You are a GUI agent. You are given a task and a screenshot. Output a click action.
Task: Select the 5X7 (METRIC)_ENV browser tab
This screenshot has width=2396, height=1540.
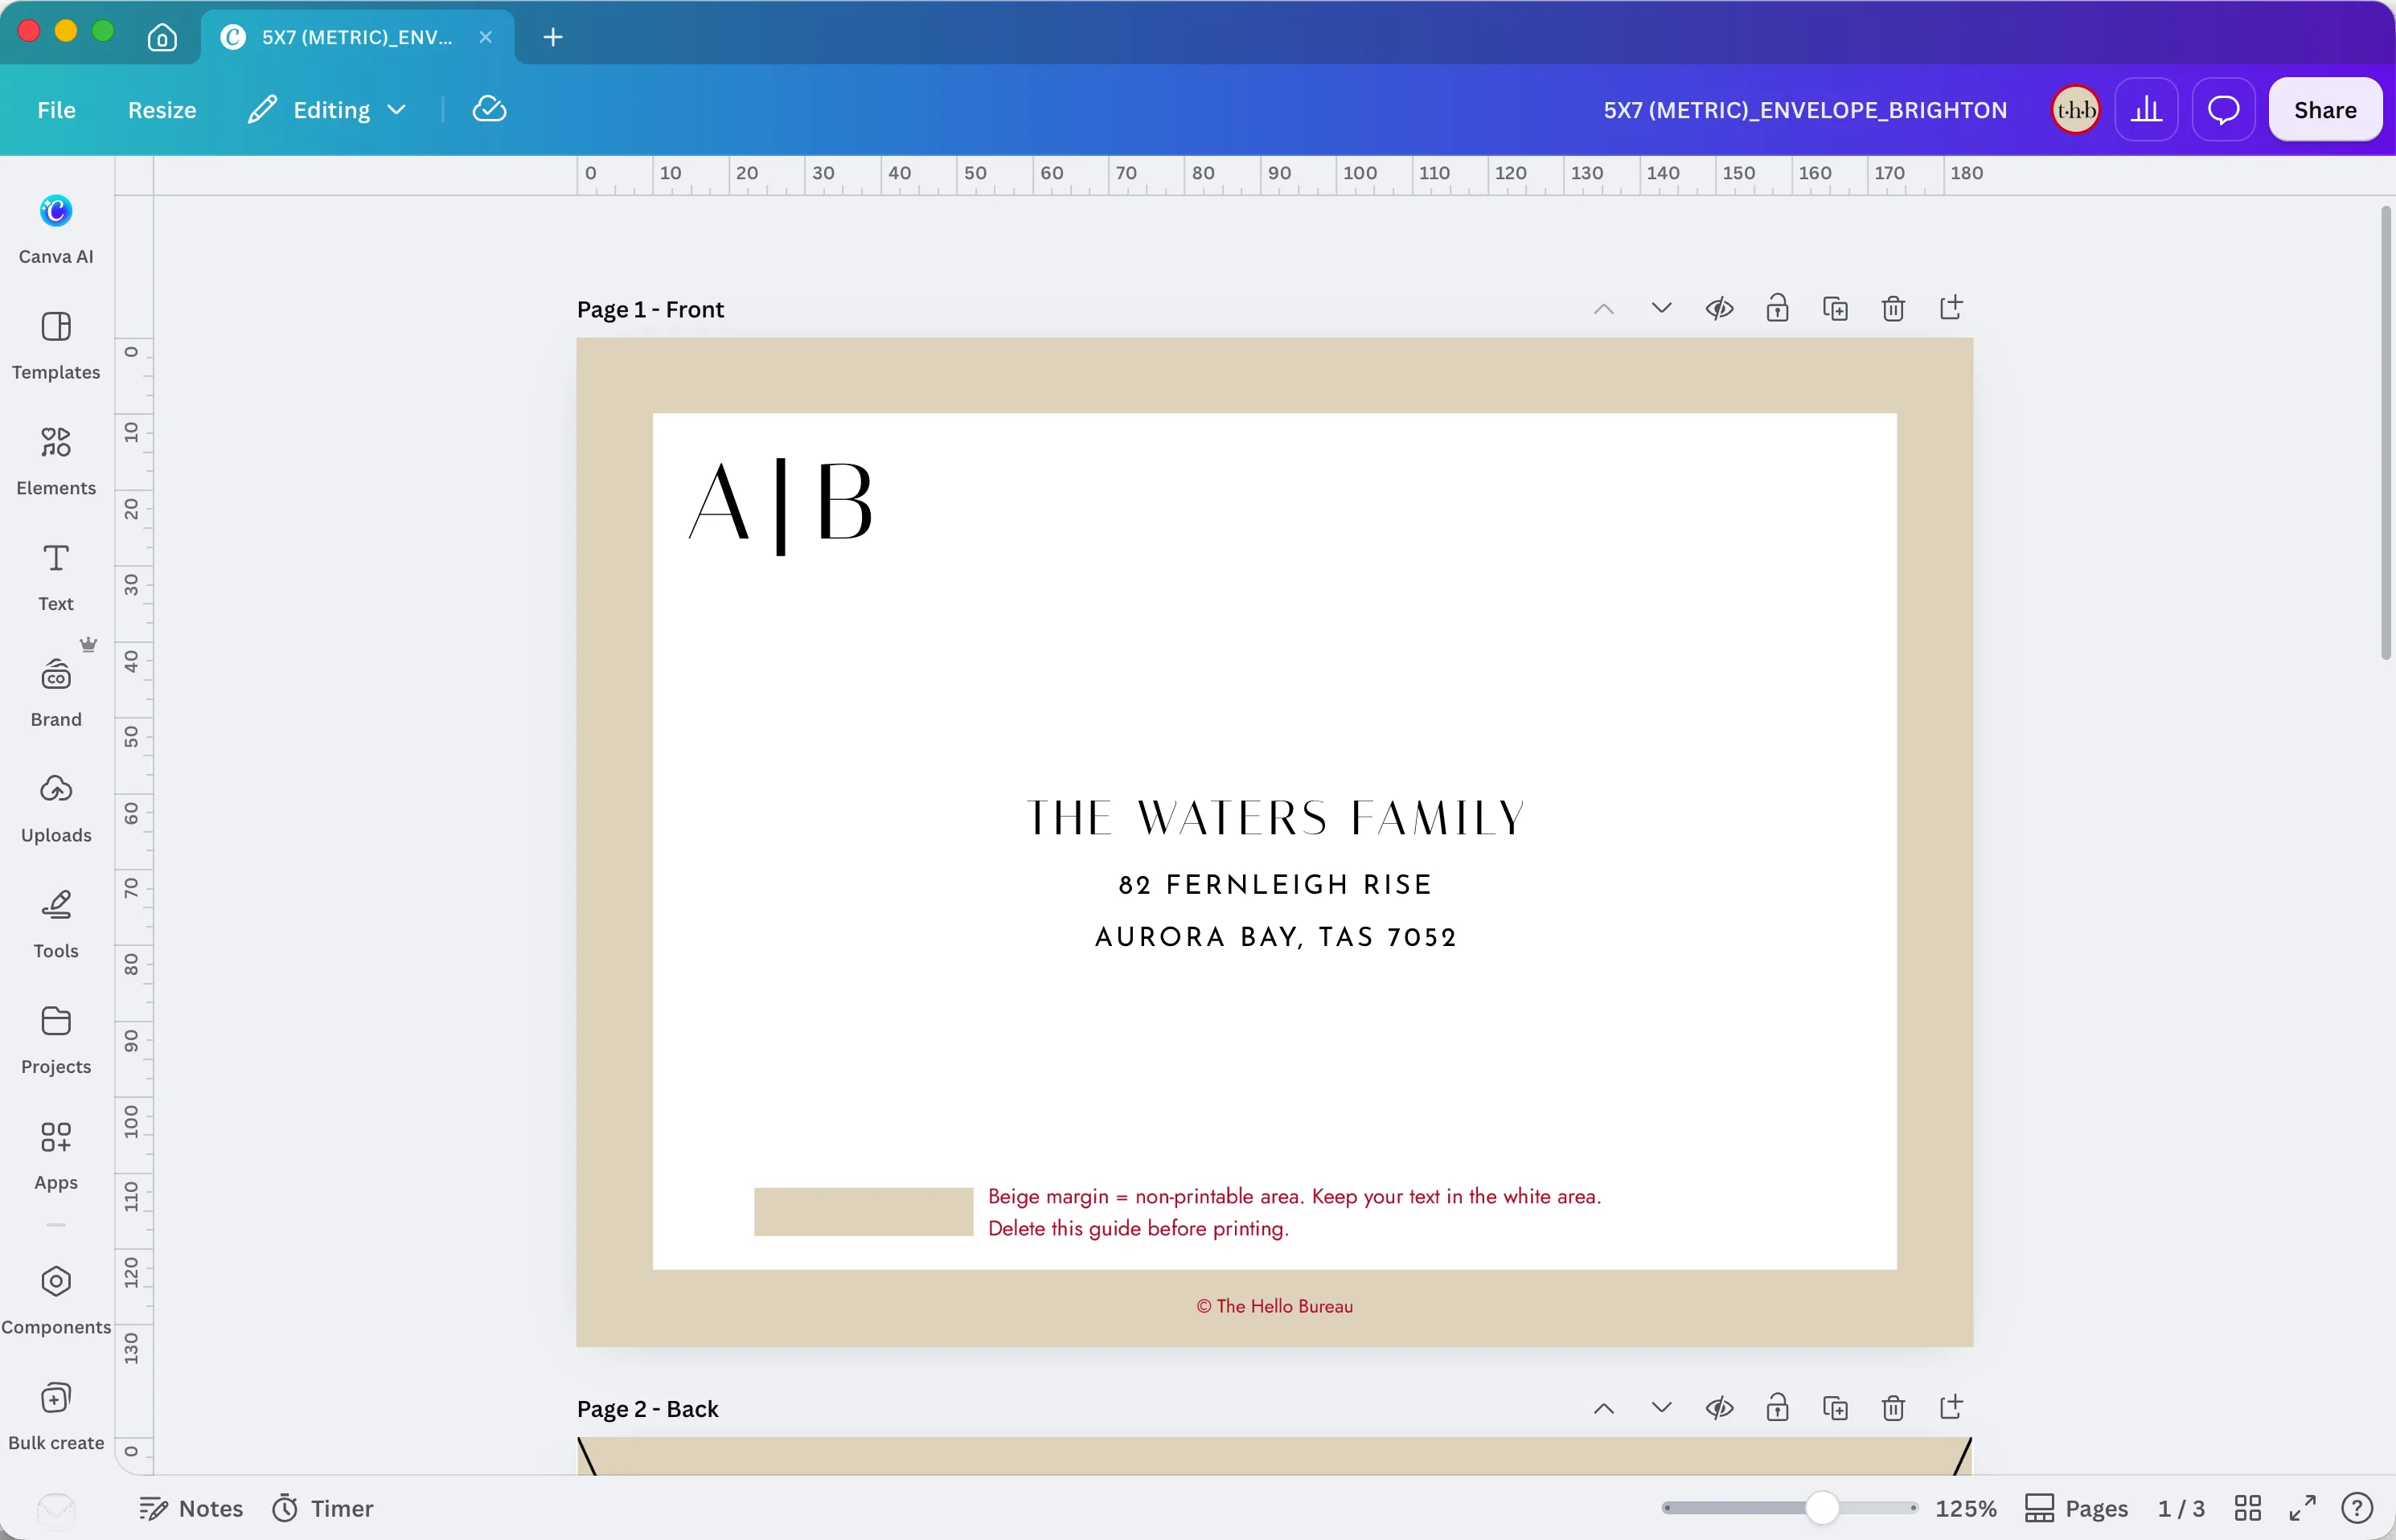[357, 37]
